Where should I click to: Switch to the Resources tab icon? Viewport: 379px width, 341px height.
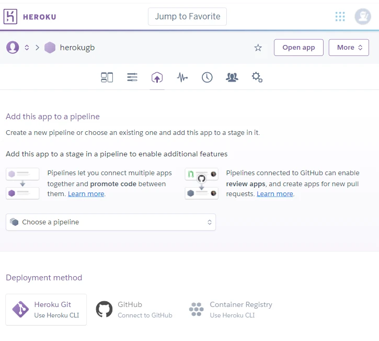pyautogui.click(x=132, y=77)
